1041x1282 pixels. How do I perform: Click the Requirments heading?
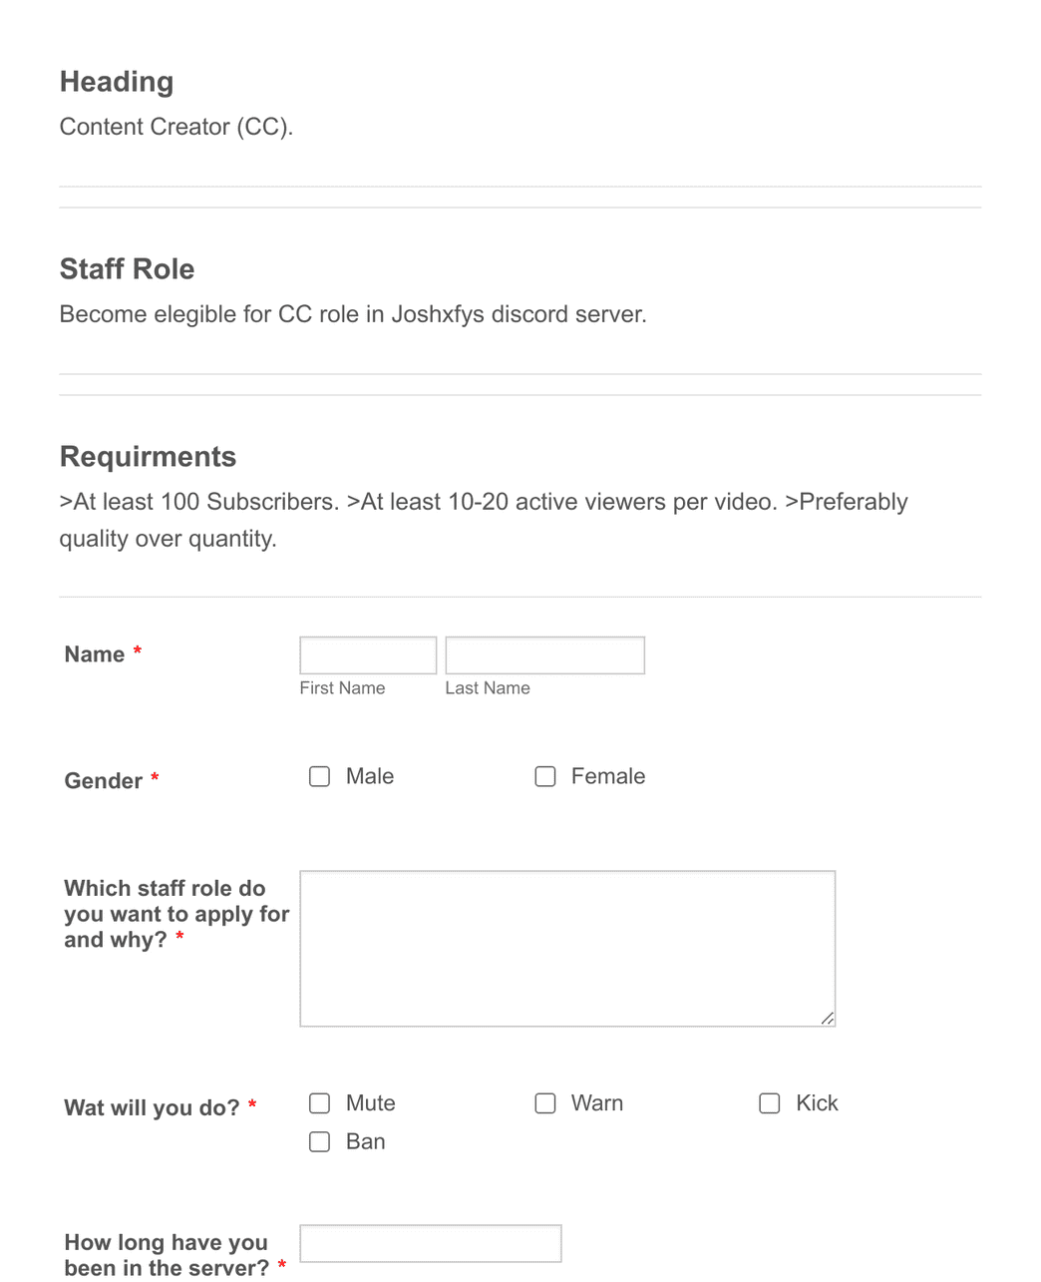pyautogui.click(x=148, y=457)
